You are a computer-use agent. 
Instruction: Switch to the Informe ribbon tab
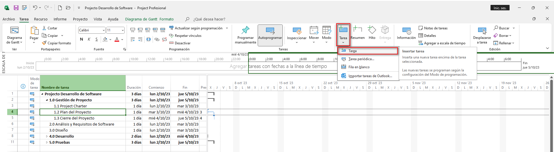60,19
